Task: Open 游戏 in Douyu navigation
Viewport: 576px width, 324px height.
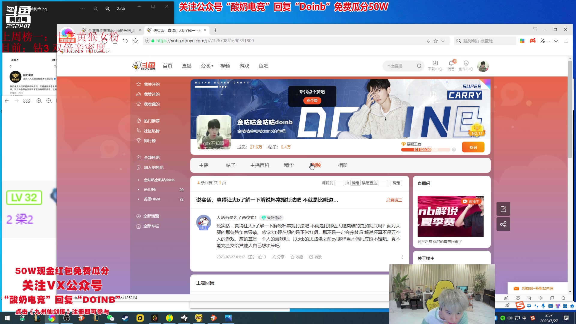Action: pyautogui.click(x=244, y=66)
